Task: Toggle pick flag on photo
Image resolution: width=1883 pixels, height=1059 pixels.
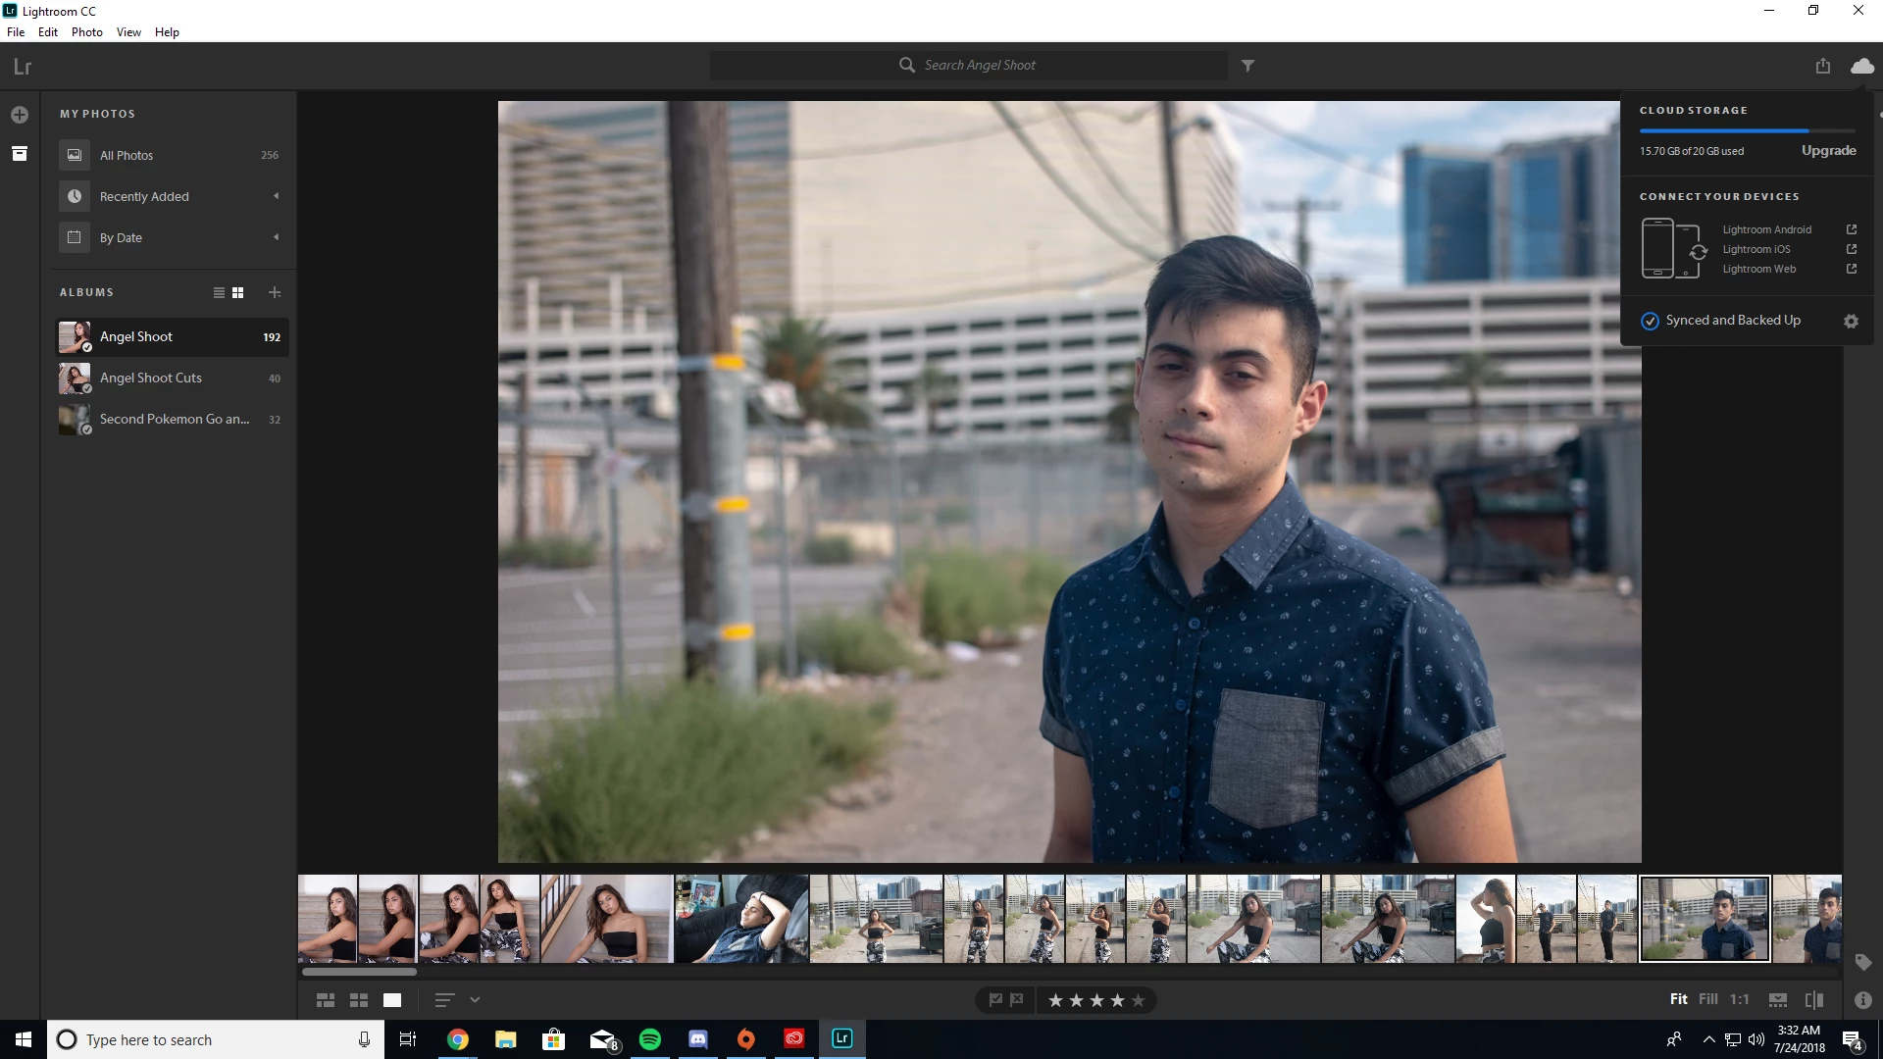Action: pos(995,1000)
